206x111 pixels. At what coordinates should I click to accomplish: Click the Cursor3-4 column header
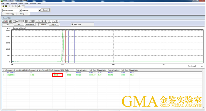(x=41, y=70)
